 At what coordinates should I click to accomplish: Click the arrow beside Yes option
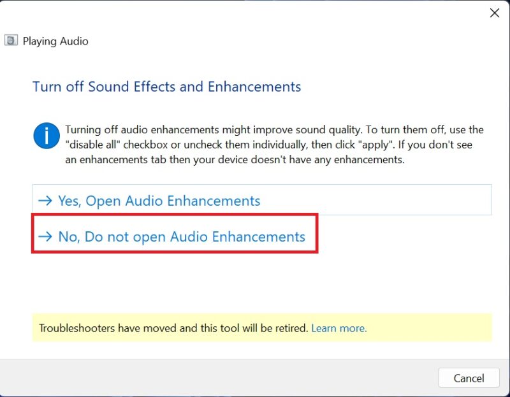coord(45,200)
